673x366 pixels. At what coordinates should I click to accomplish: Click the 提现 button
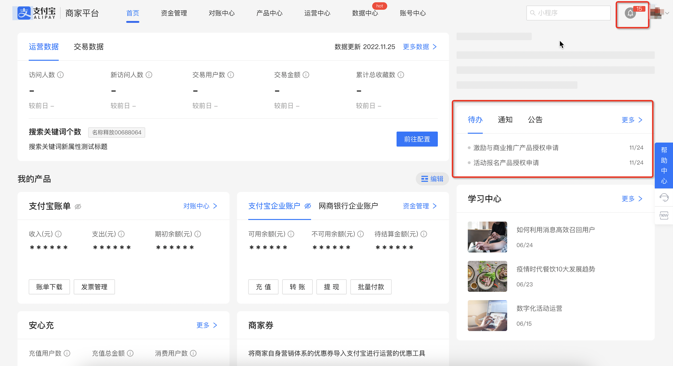[331, 287]
